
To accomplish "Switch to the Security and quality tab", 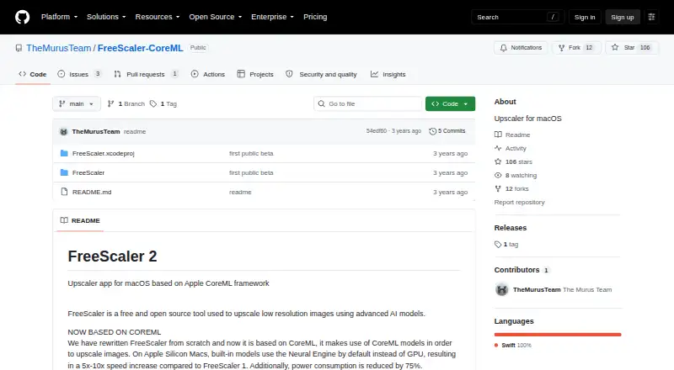I will 322,74.
